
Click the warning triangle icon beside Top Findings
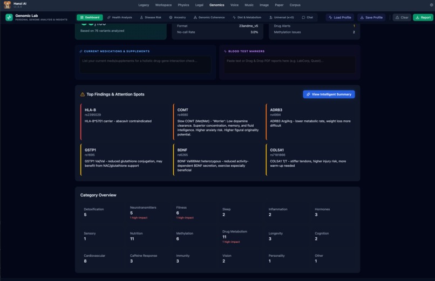pyautogui.click(x=83, y=94)
